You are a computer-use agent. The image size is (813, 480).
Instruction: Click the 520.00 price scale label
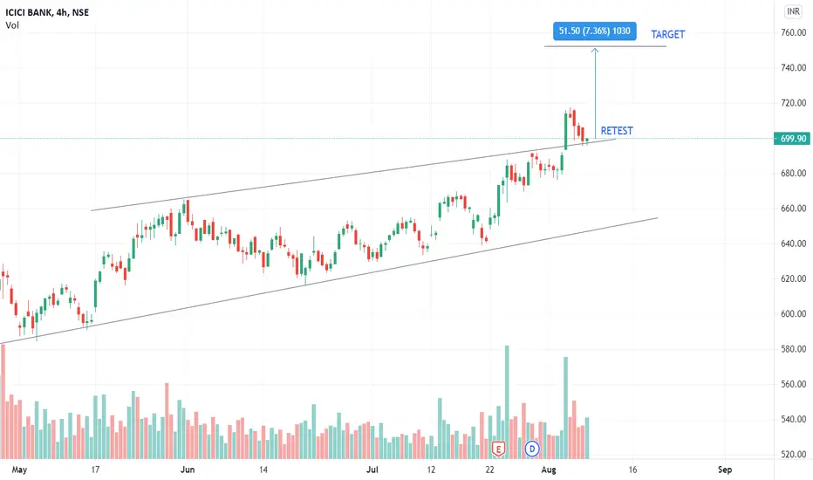[793, 455]
